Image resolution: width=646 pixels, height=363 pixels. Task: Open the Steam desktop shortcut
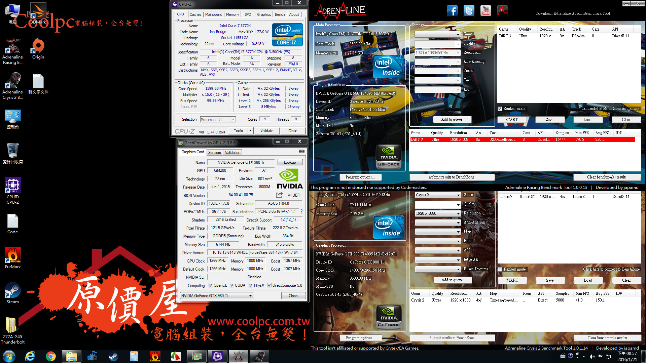[x=13, y=293]
